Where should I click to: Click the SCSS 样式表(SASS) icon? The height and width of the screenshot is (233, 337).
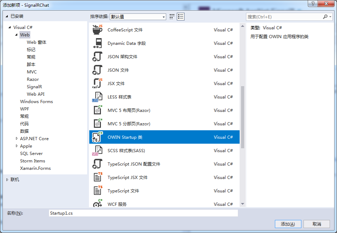(x=97, y=150)
